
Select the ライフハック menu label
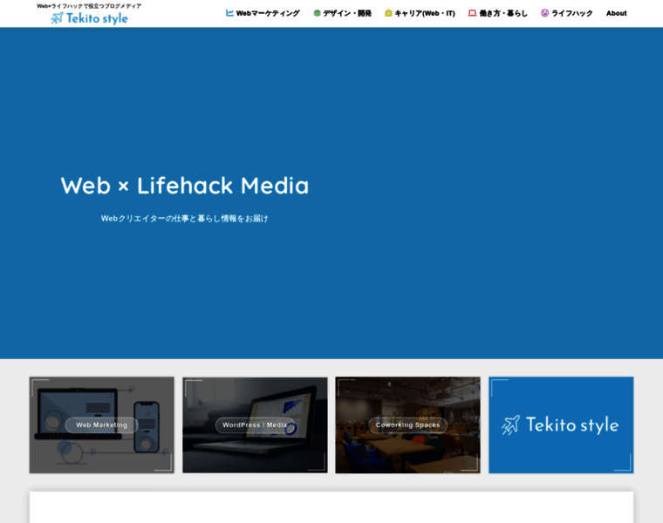(x=572, y=13)
